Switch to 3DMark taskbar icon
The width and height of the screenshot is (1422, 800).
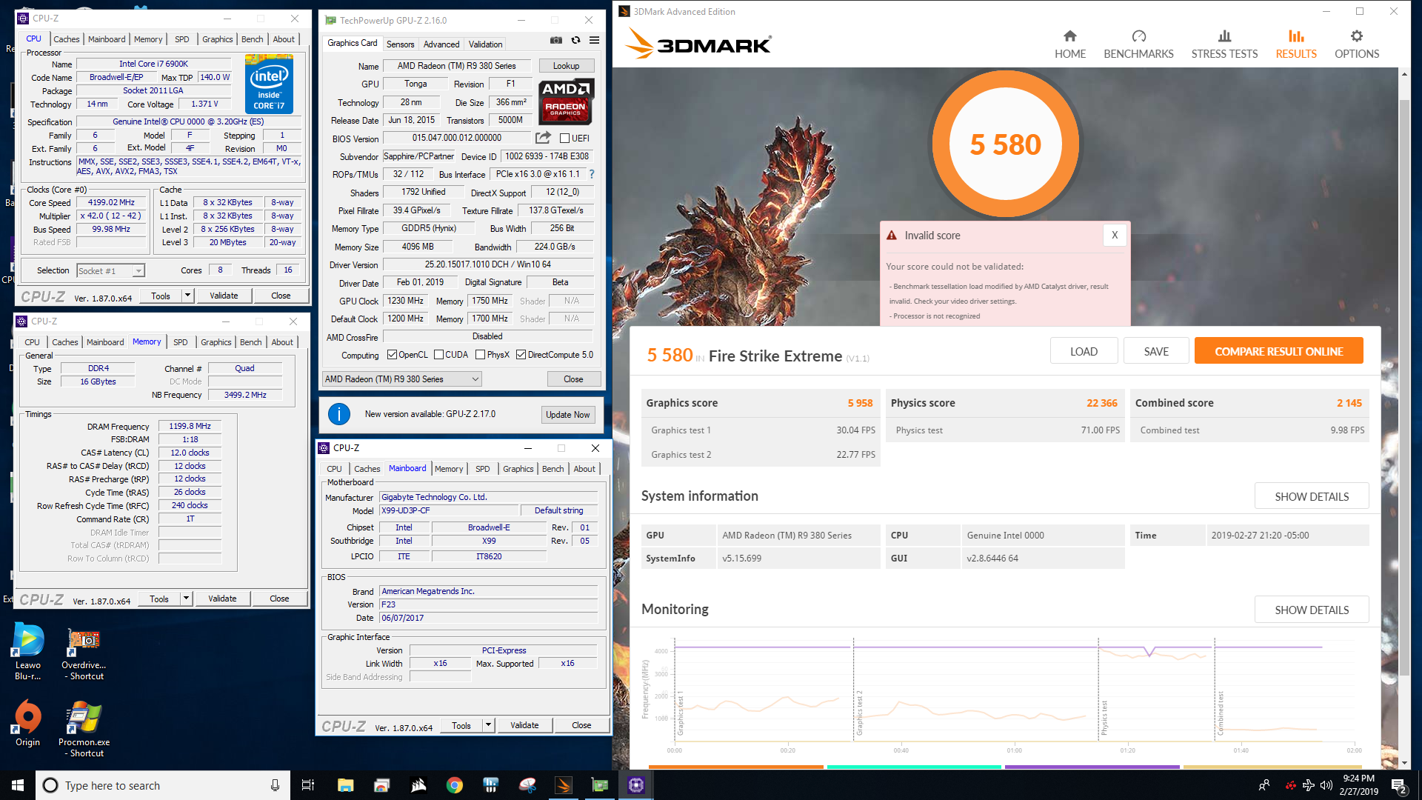[564, 785]
